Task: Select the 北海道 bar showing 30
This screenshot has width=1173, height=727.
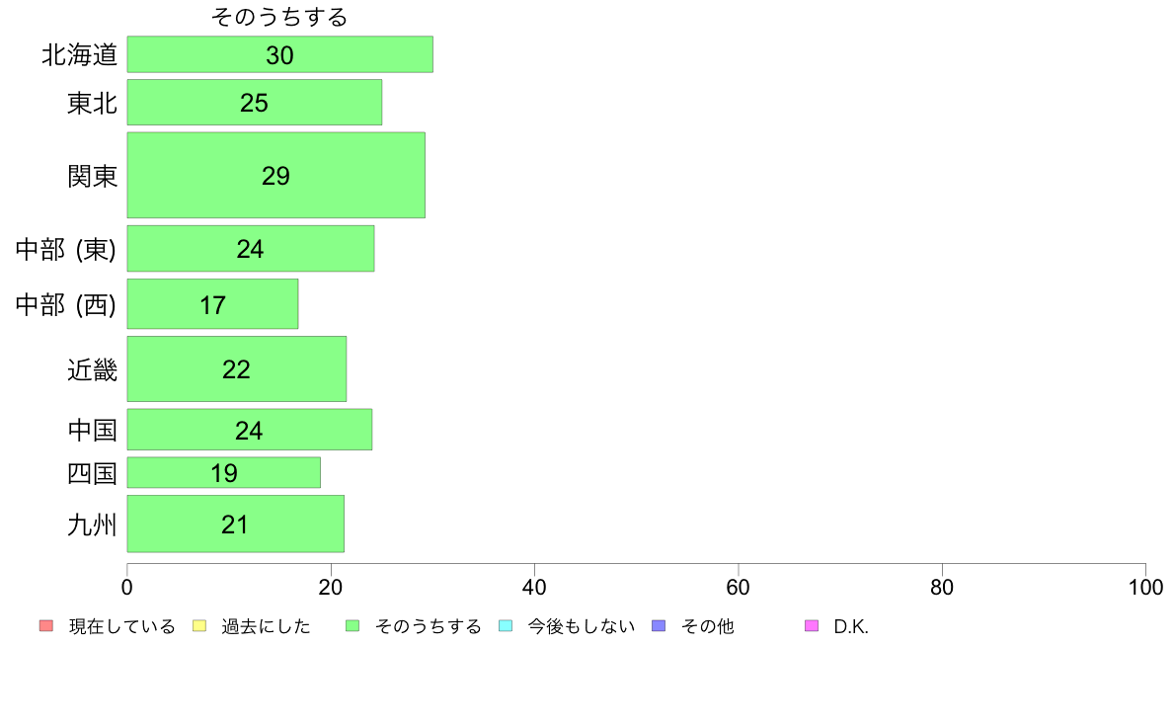Action: (279, 54)
